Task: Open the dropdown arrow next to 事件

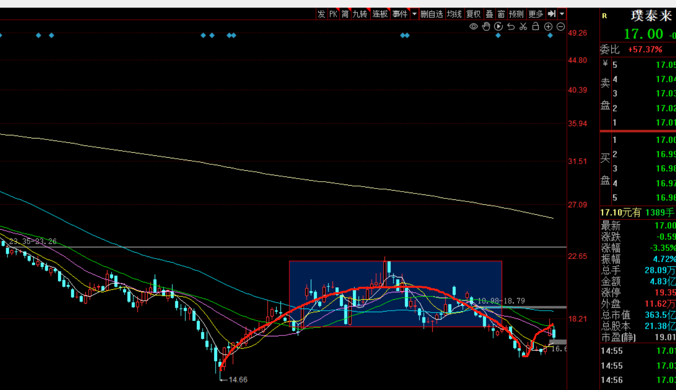Action: 414,14
